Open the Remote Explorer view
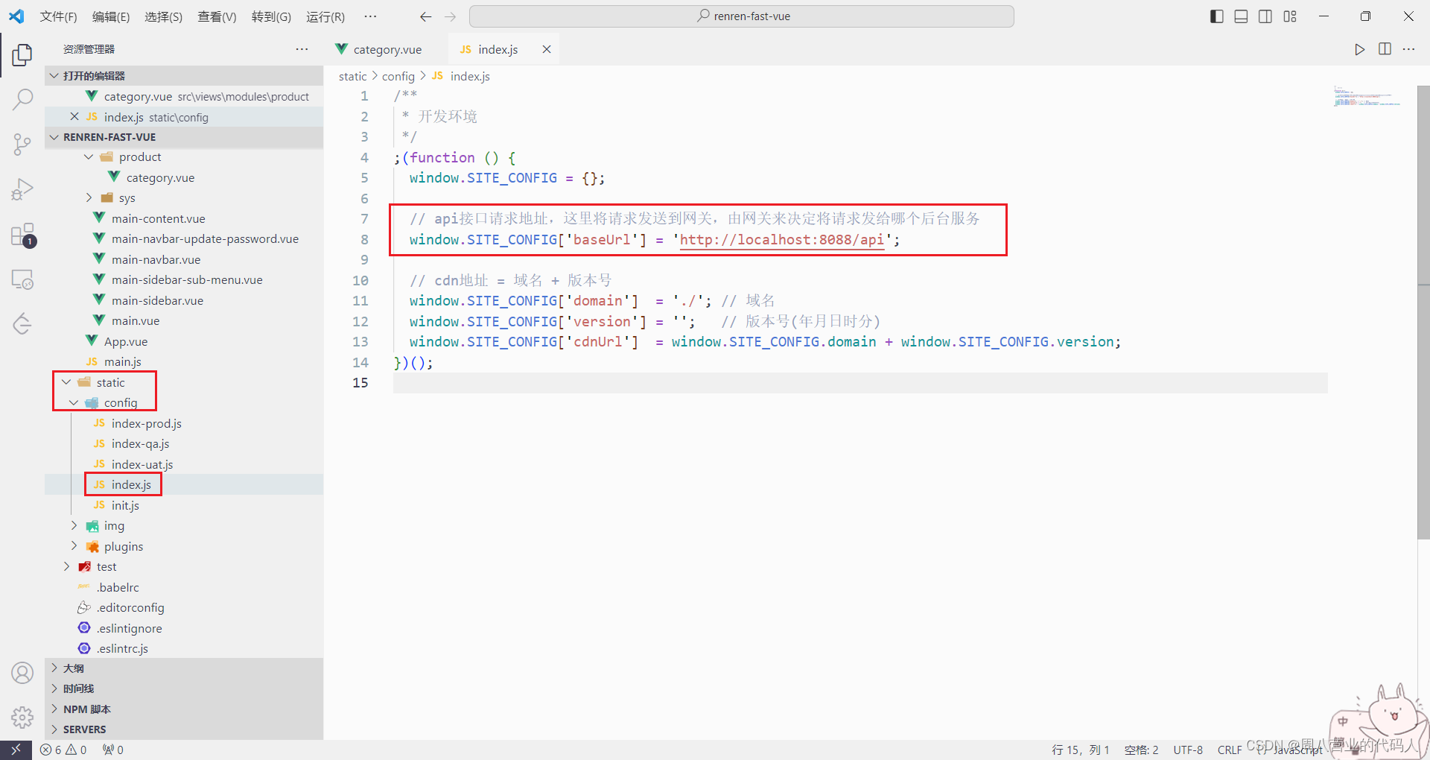This screenshot has height=760, width=1430. (x=22, y=279)
